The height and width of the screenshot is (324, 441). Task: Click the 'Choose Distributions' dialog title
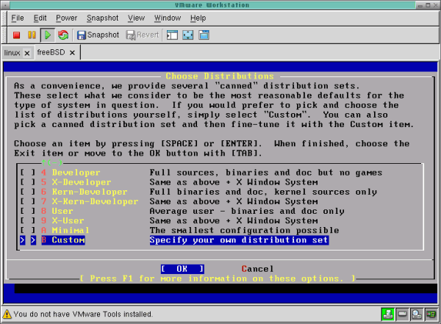point(220,76)
